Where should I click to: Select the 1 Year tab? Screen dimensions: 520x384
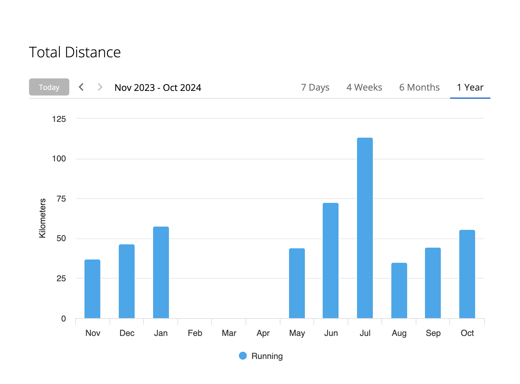click(x=470, y=87)
